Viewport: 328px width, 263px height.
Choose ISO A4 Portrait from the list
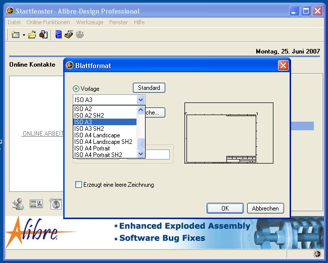(x=105, y=148)
